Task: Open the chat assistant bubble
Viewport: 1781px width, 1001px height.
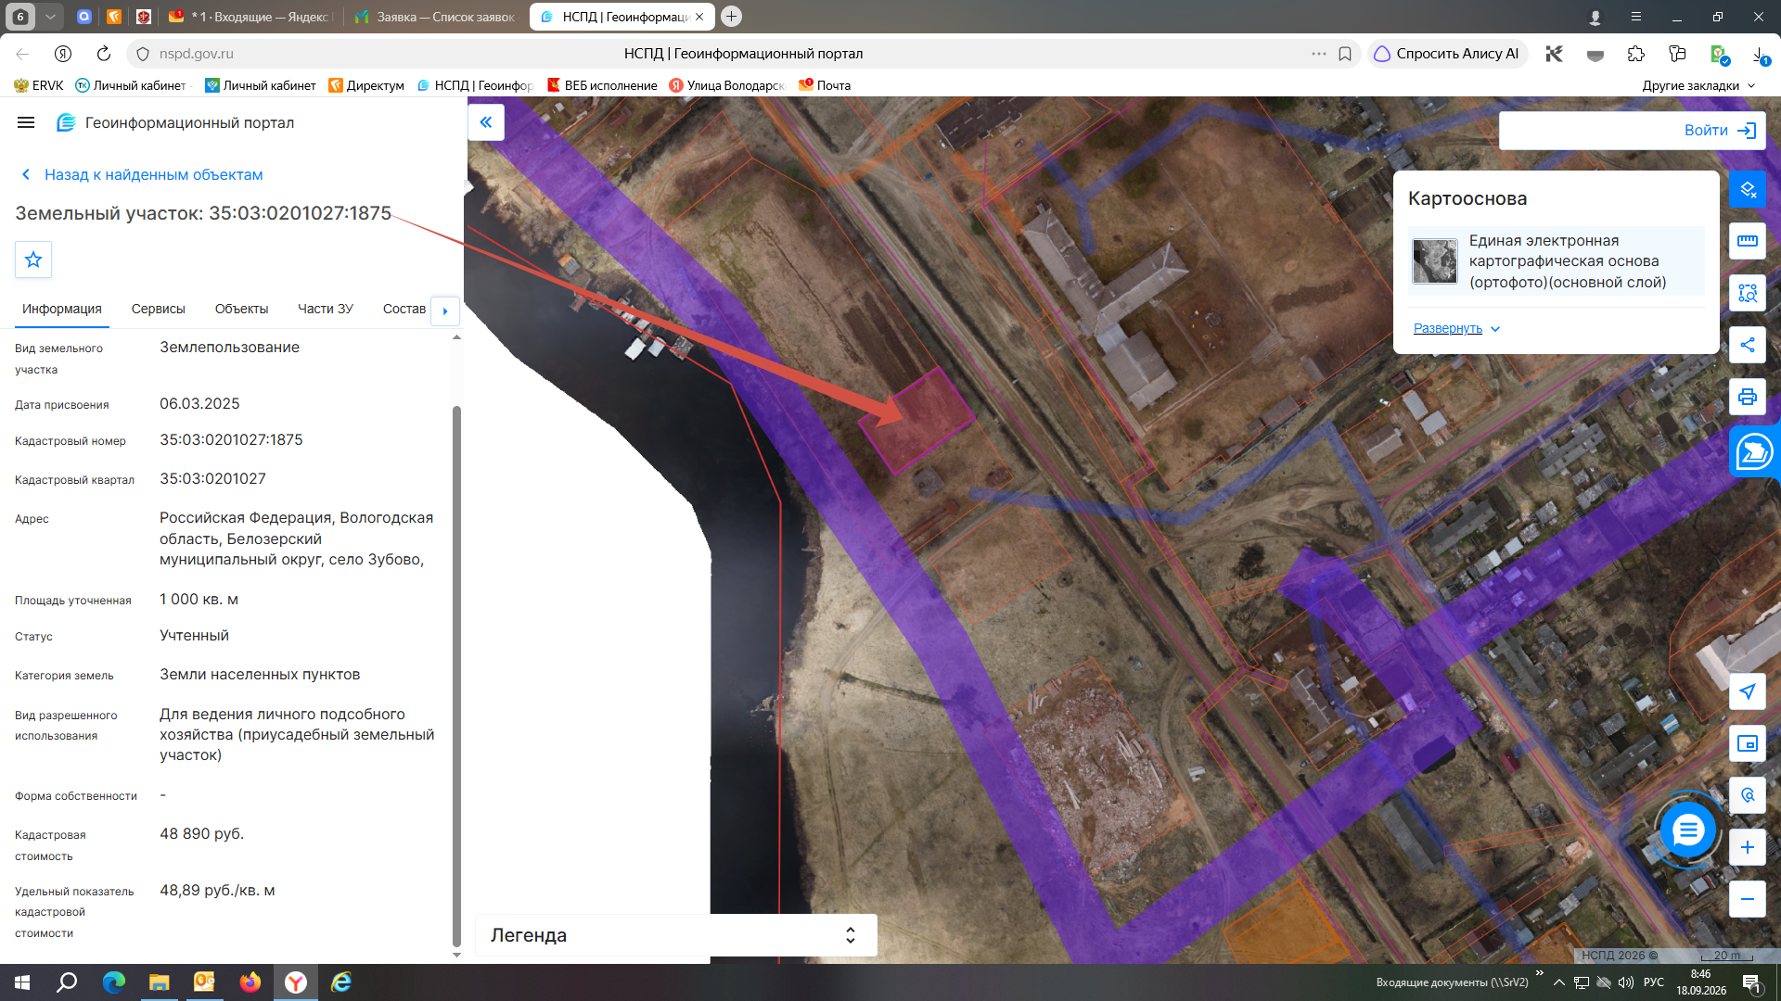Action: (x=1754, y=452)
